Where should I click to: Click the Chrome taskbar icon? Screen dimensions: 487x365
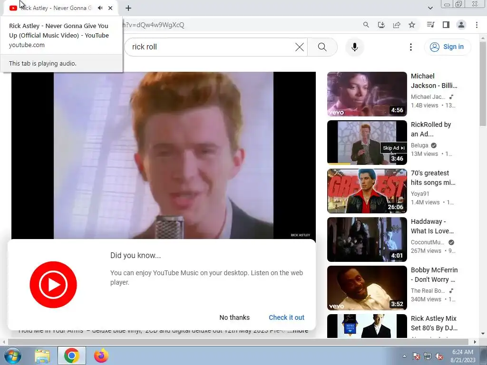pos(72,355)
